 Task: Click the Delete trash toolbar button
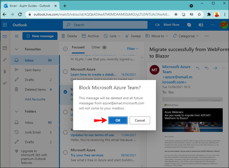[69, 36]
